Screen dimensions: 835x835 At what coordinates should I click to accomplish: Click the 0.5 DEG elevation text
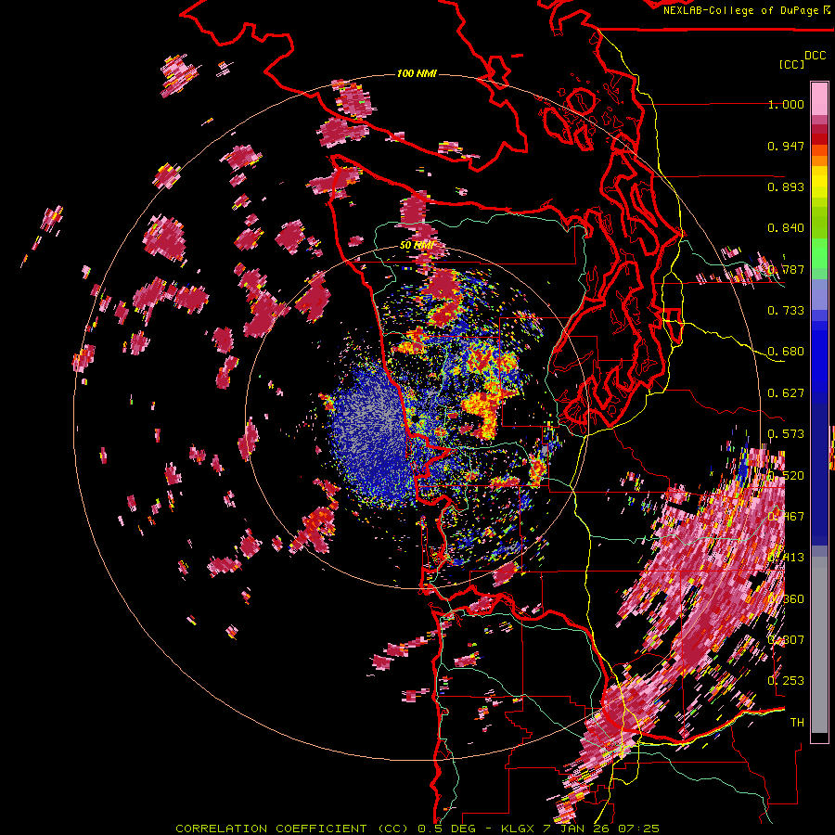click(x=445, y=829)
